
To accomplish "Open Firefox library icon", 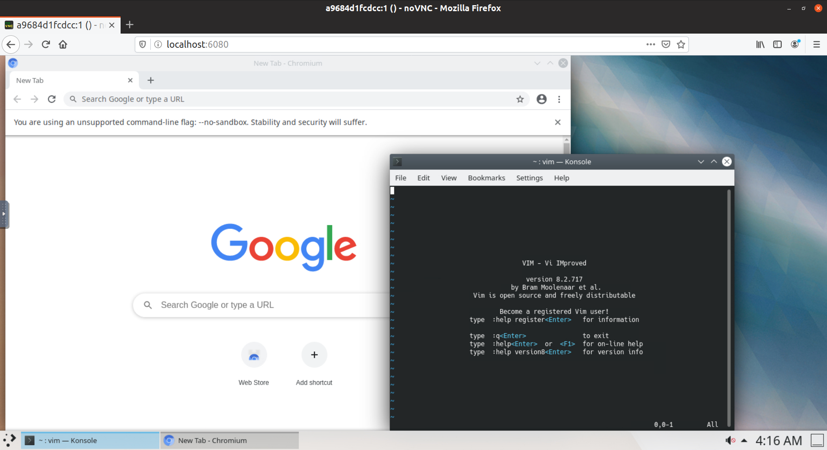I will (760, 44).
